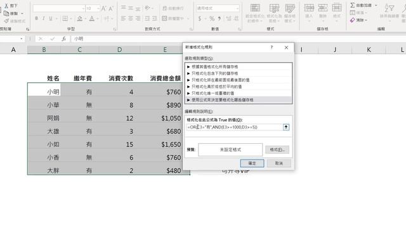The image size is (406, 228).
Task: Click the collapse dialog range-selector icon
Action: [x=286, y=127]
